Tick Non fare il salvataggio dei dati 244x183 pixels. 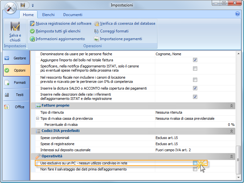tap(195, 169)
